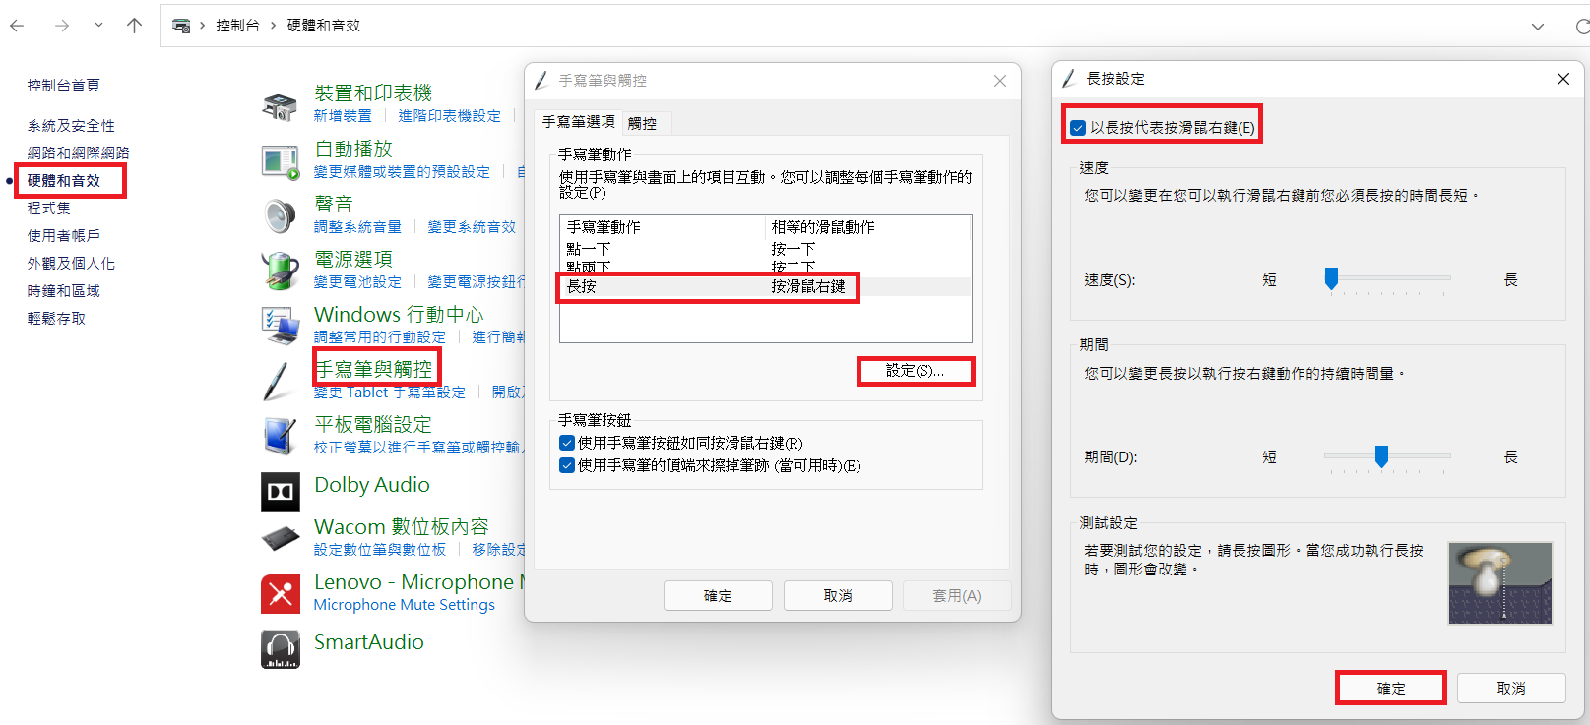1590x725 pixels.
Task: Click the Pen and Touch pen icon
Action: coord(278,381)
